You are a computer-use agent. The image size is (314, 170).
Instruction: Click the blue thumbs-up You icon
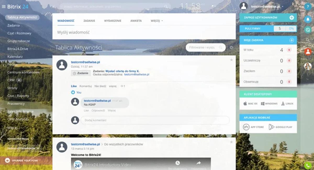click(x=73, y=92)
